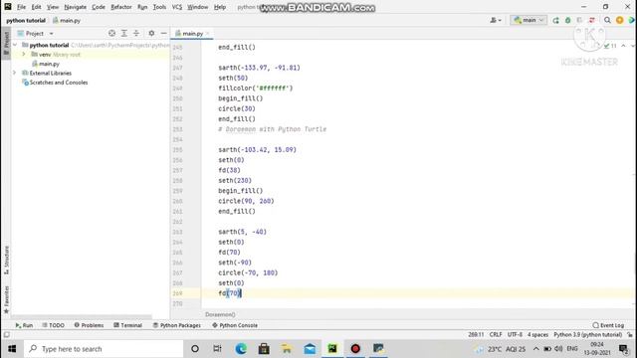Open the Terminal tool window

click(128, 325)
